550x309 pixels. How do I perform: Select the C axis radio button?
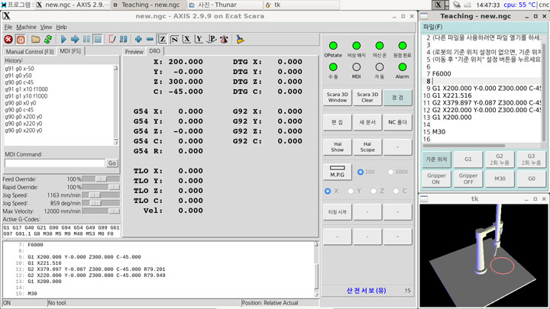pos(396,191)
